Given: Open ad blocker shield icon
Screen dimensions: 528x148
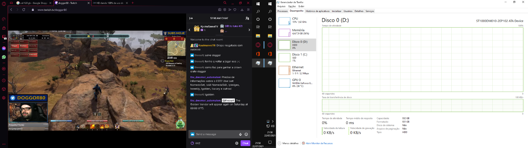Looking at the screenshot, I should (x=225, y=10).
